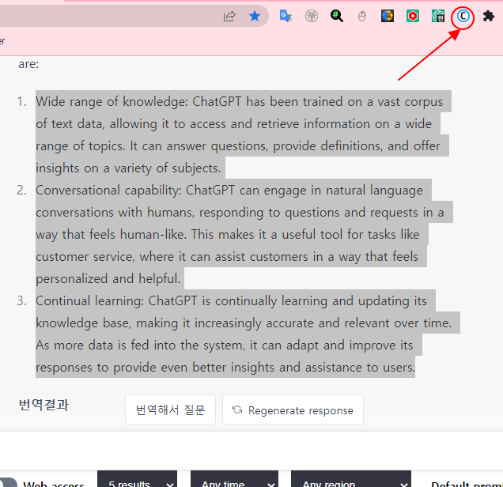Toggle the Web access switch
Screen dimensions: 503x487
click(8, 482)
